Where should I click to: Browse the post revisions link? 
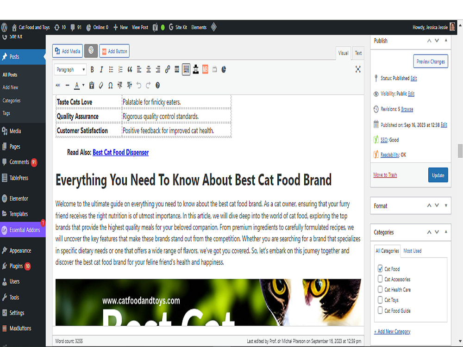(407, 109)
